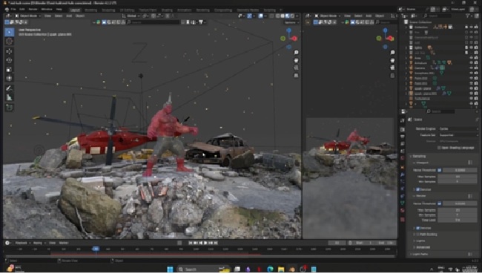Click zoom magnifier in left viewport

point(296,53)
